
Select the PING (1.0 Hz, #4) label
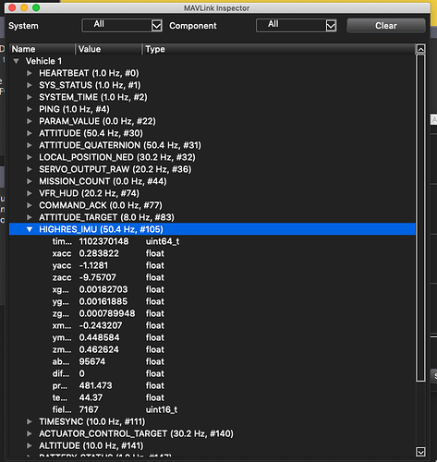[x=74, y=109]
